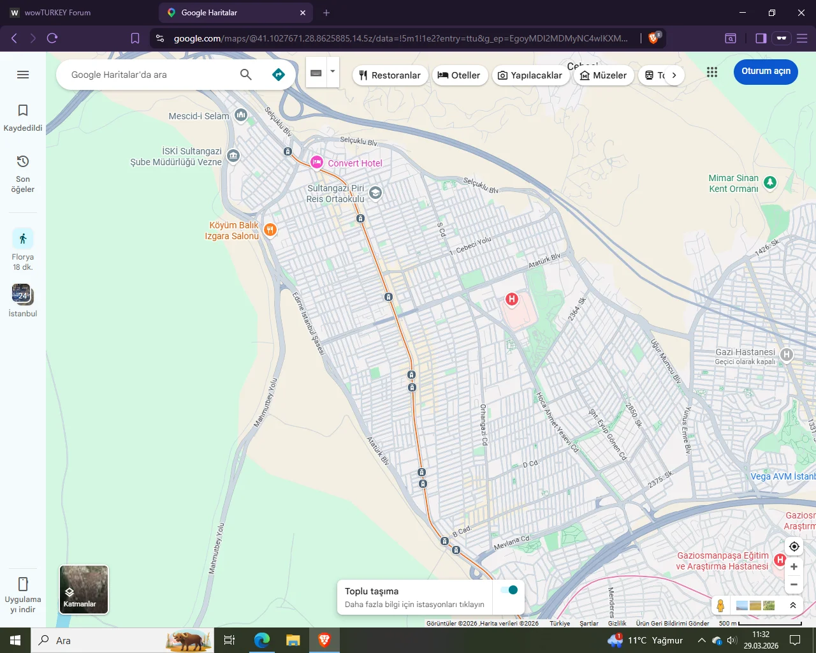Zoom in with the plus button
816x653 pixels.
(794, 566)
